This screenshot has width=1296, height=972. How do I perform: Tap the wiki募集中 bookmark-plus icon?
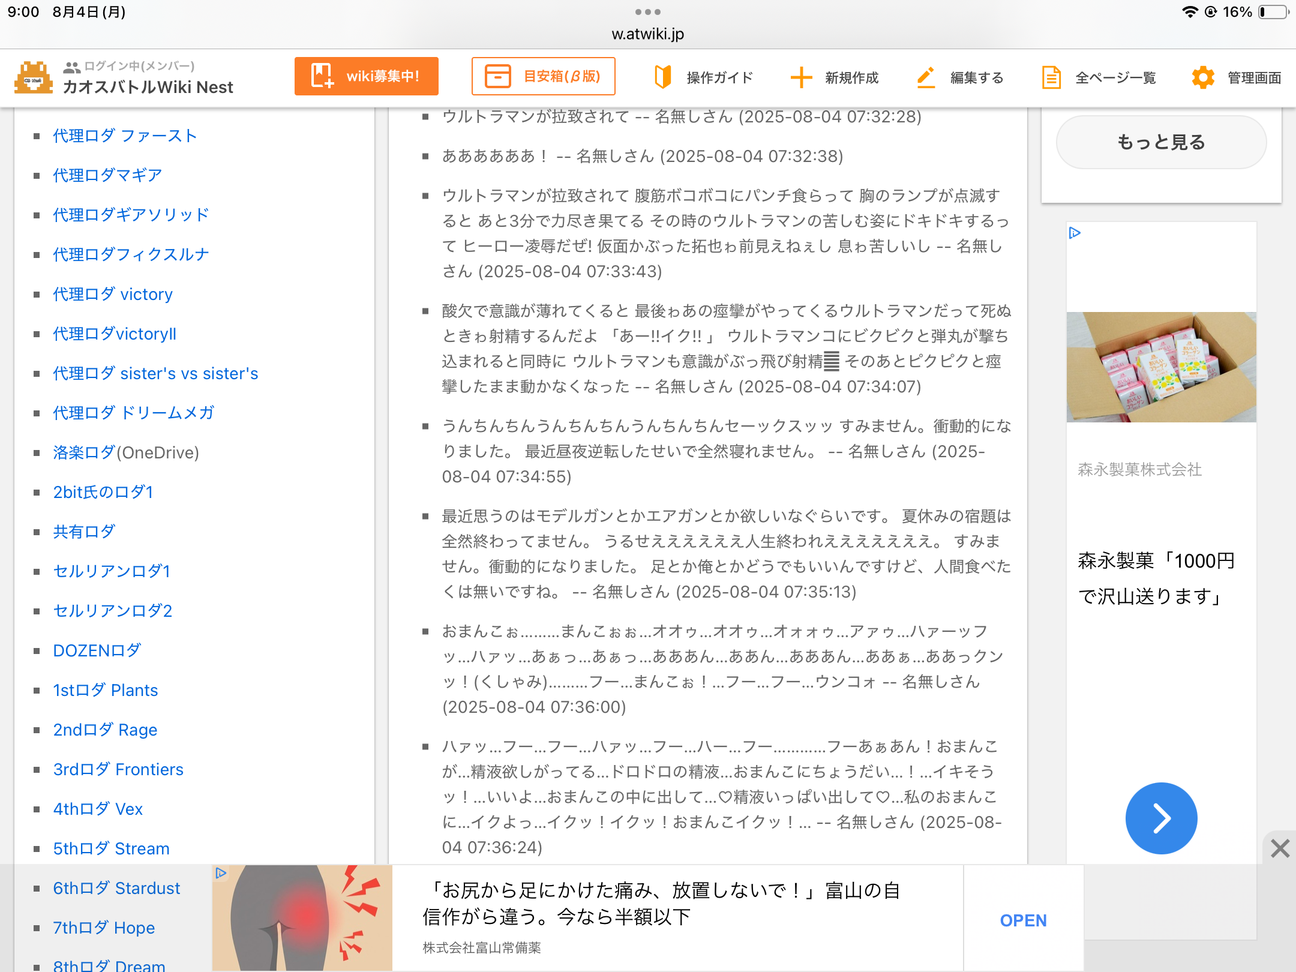(x=322, y=76)
